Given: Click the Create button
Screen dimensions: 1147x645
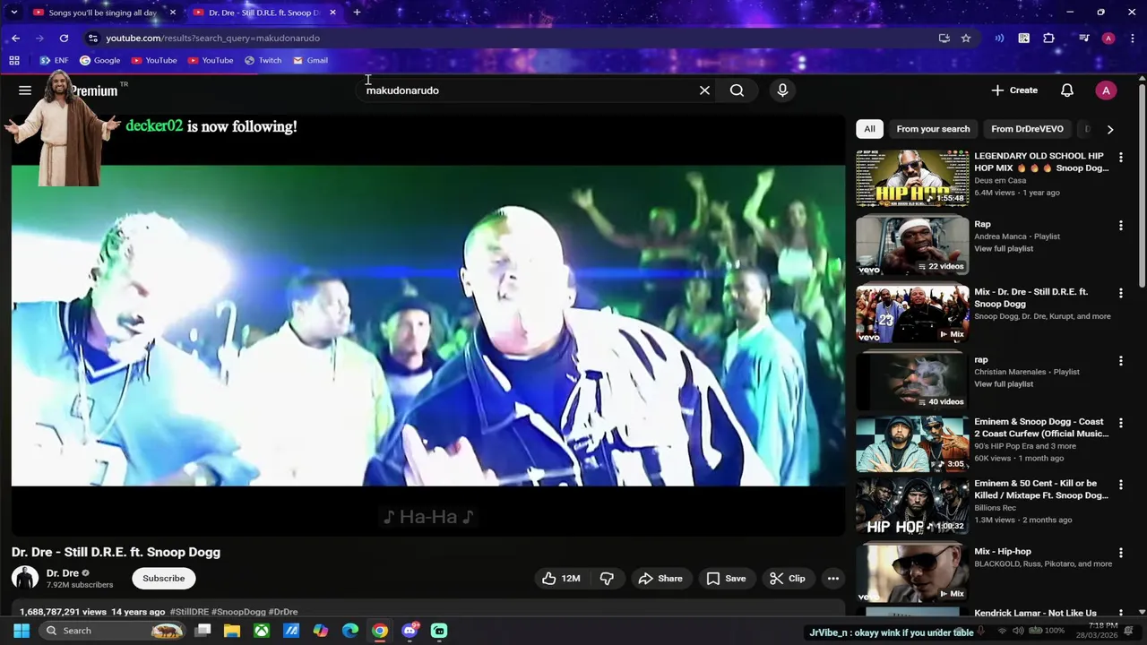Looking at the screenshot, I should point(1014,90).
